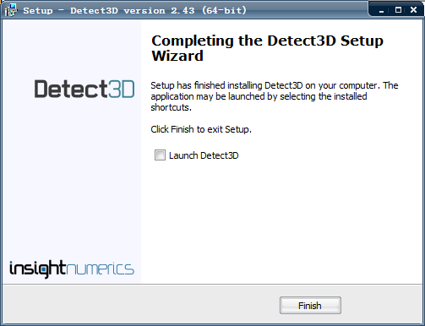
Task: Click the word "shortcuts." in the description
Action: (x=171, y=107)
